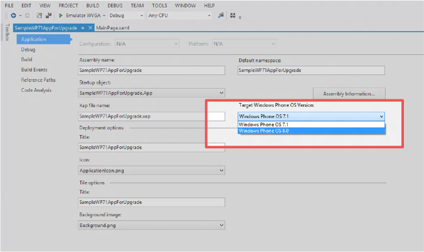
Task: Open the WINDOW menu
Action: [x=185, y=6]
